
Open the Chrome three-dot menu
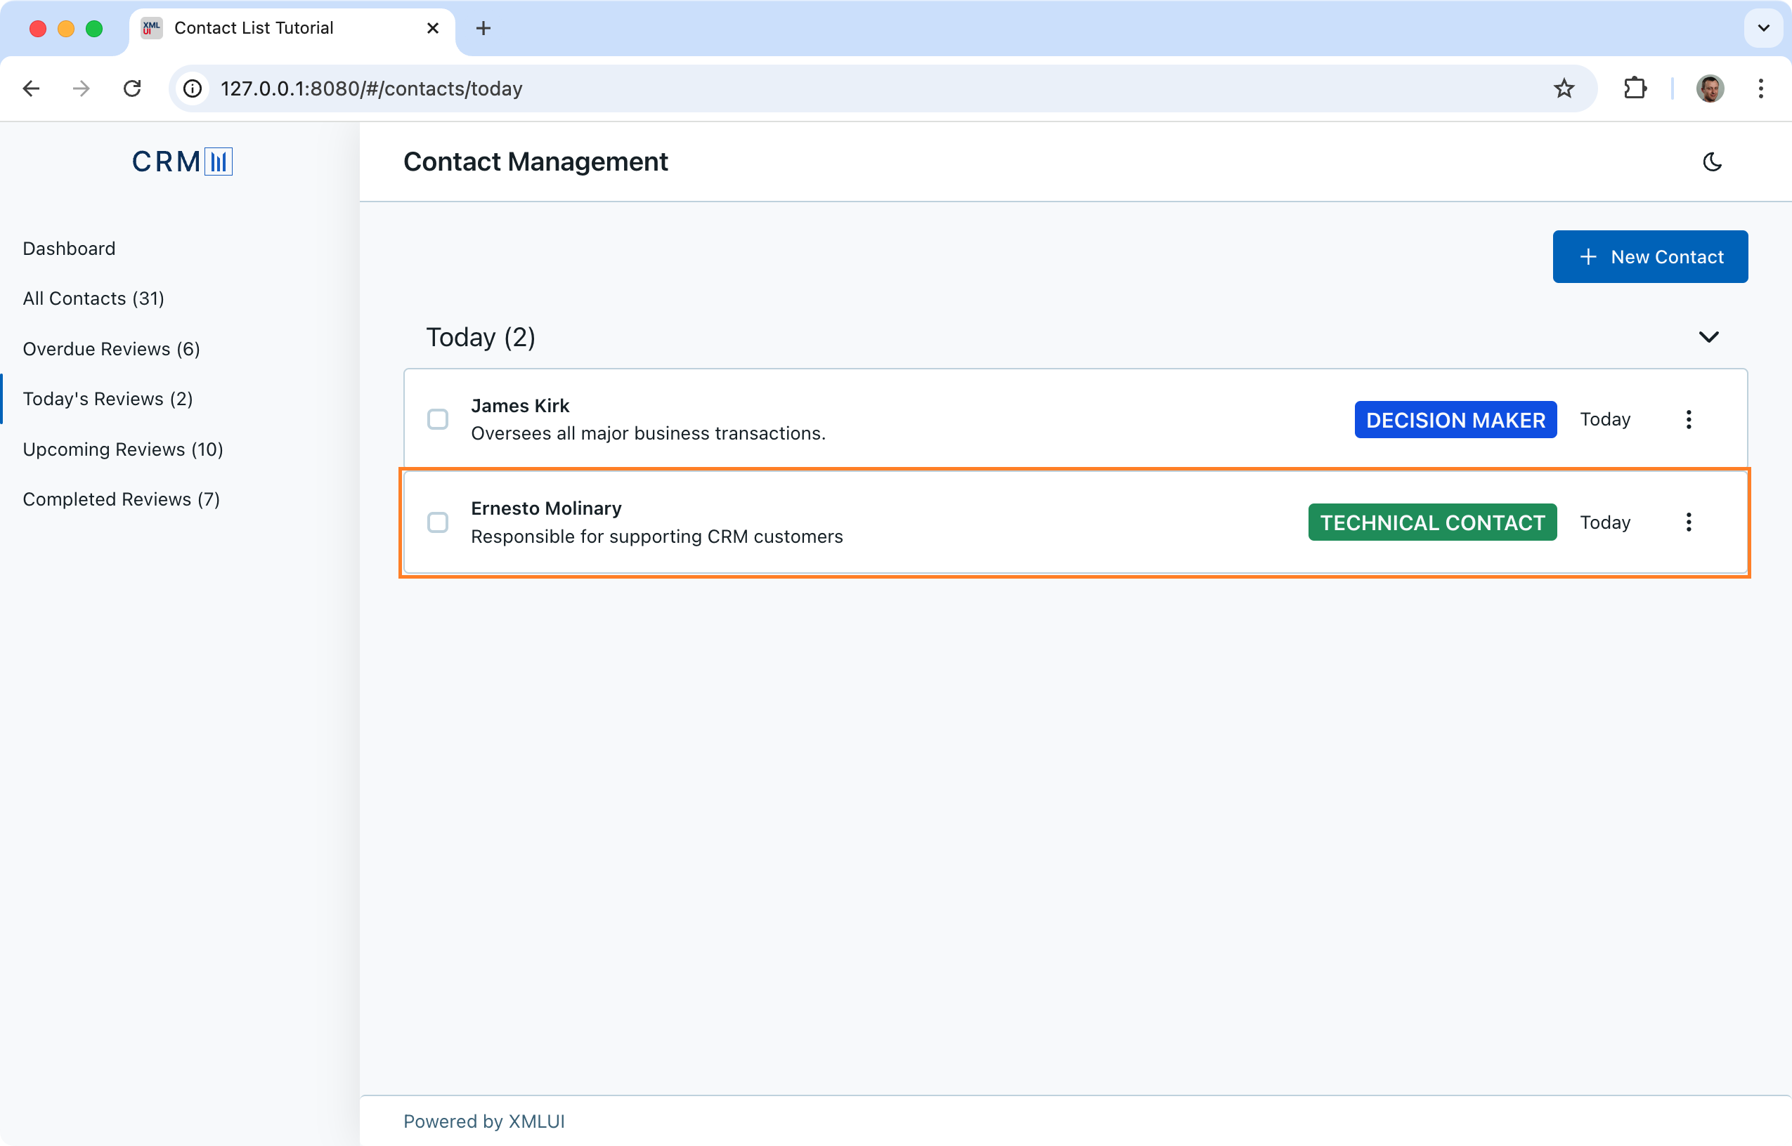[1760, 88]
